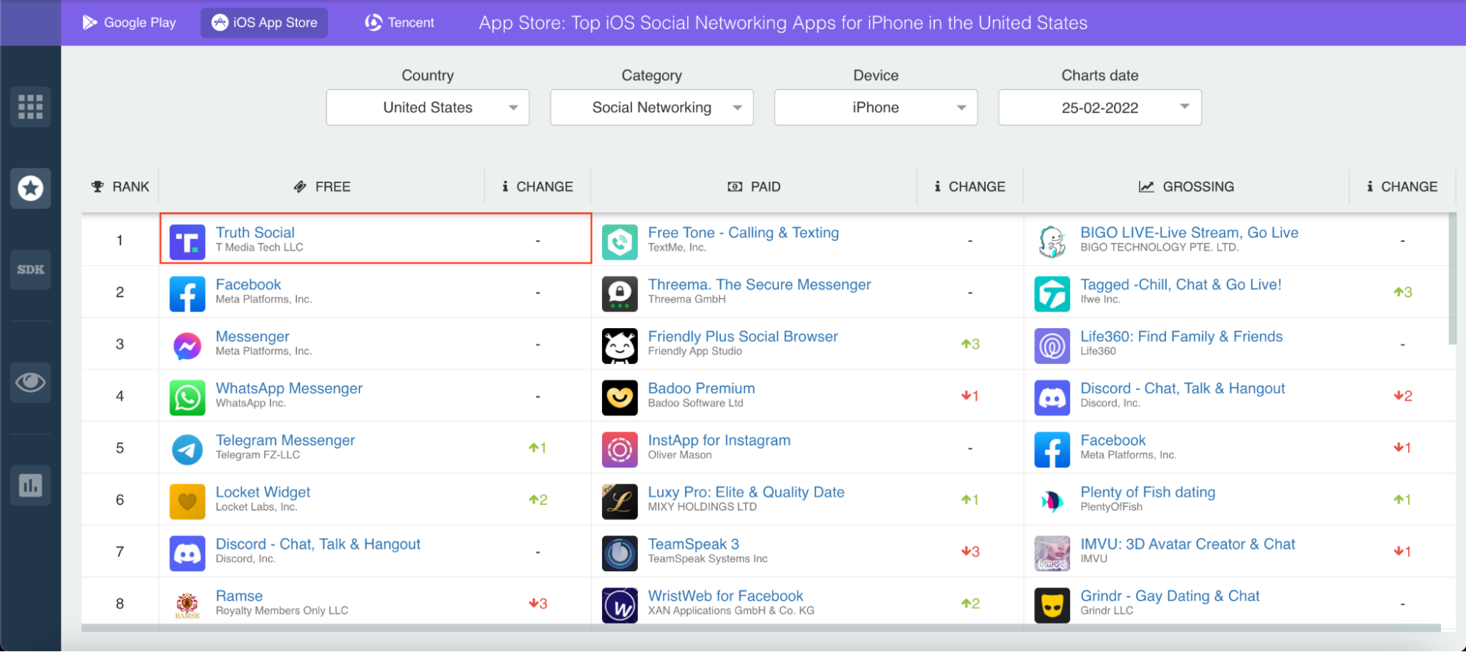Open Life360: Find Family & Friends link
This screenshot has height=652, width=1466.
(x=1181, y=336)
